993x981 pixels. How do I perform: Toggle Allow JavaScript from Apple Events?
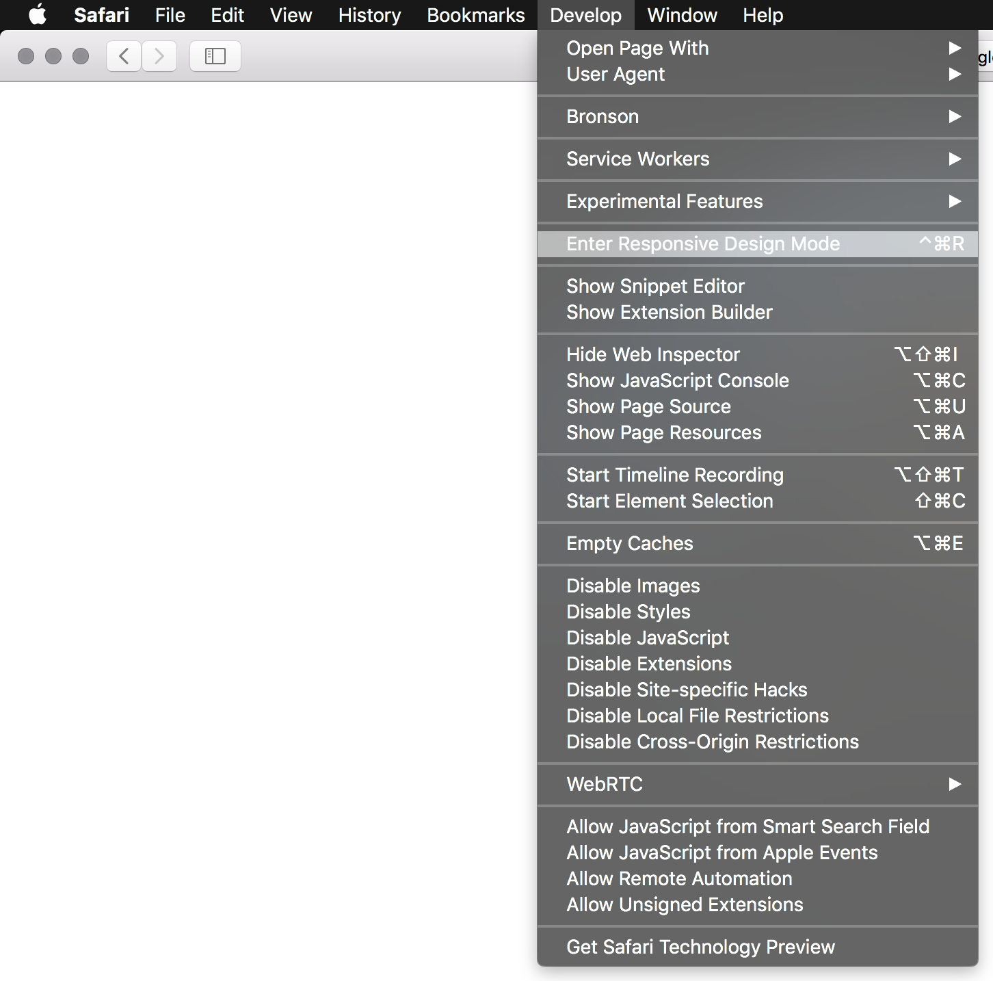[758, 852]
